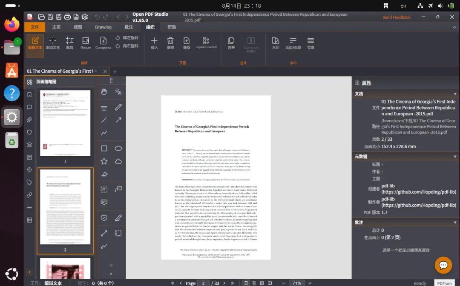This screenshot has height=286, width=460.
Task: Activate the 裁剪 crop tool
Action: 69,43
